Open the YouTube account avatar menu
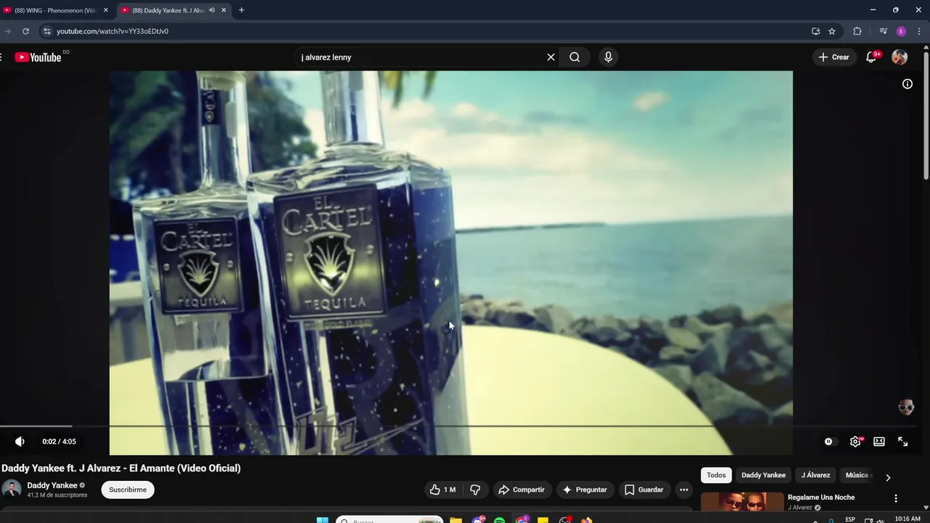930x523 pixels. [899, 57]
